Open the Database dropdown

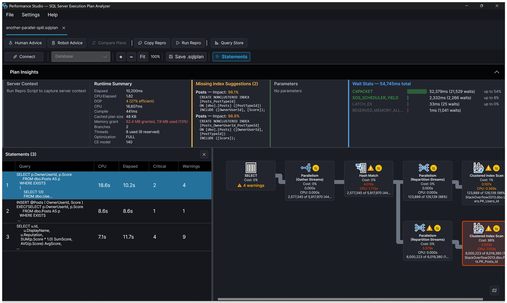pyautogui.click(x=81, y=57)
